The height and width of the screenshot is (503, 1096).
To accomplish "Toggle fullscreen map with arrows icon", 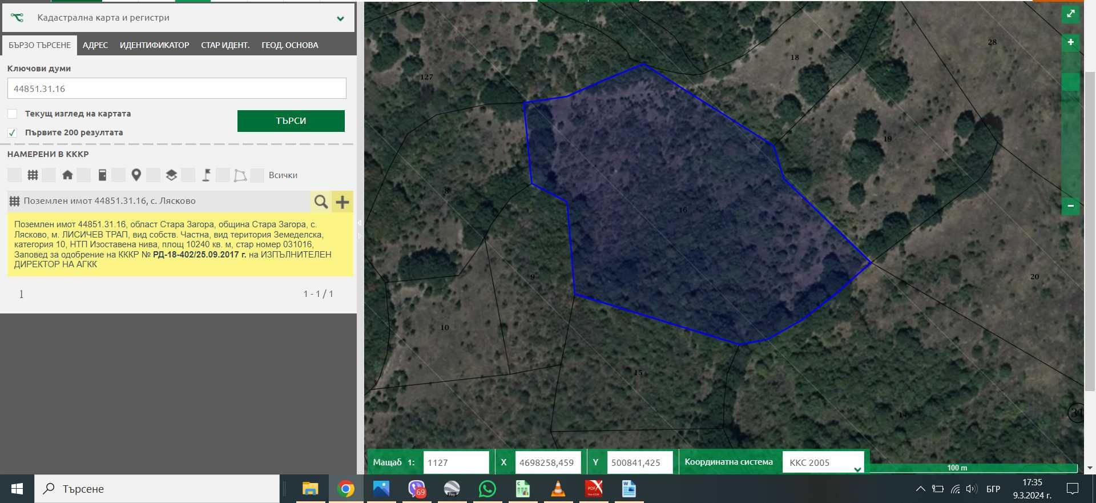I will (x=1070, y=14).
